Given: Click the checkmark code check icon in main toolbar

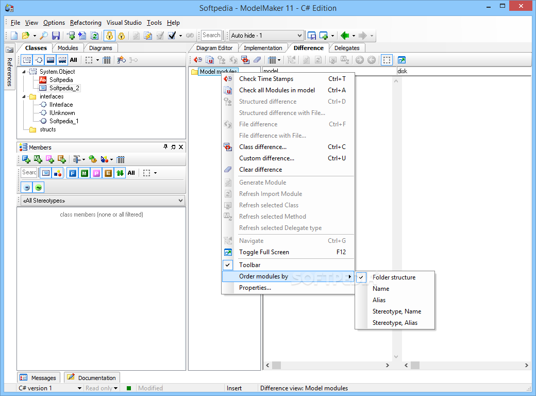Looking at the screenshot, I should coord(172,36).
